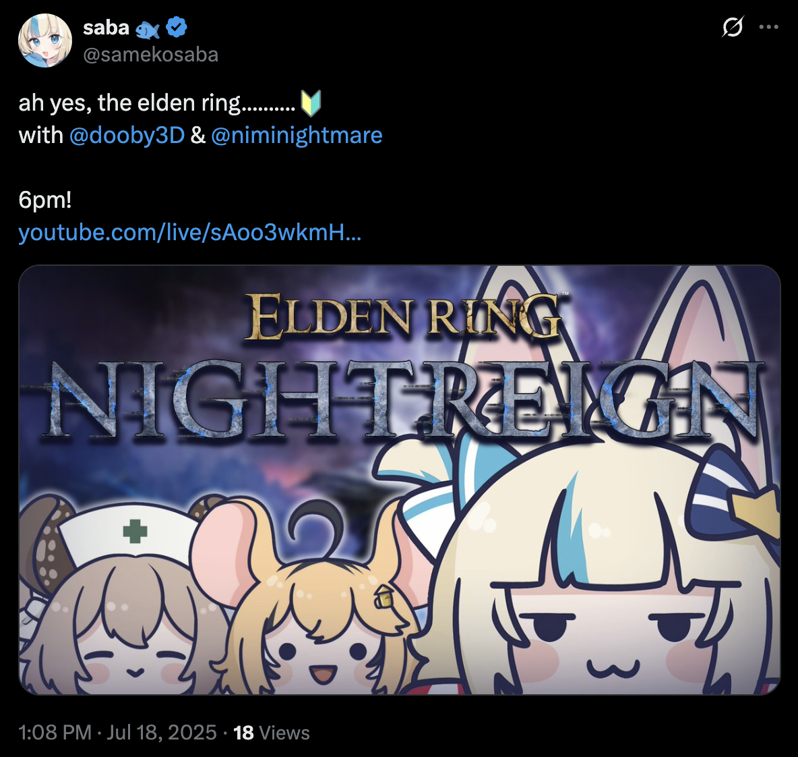The width and height of the screenshot is (798, 757).
Task: Open saba's profile avatar
Action: click(x=44, y=40)
